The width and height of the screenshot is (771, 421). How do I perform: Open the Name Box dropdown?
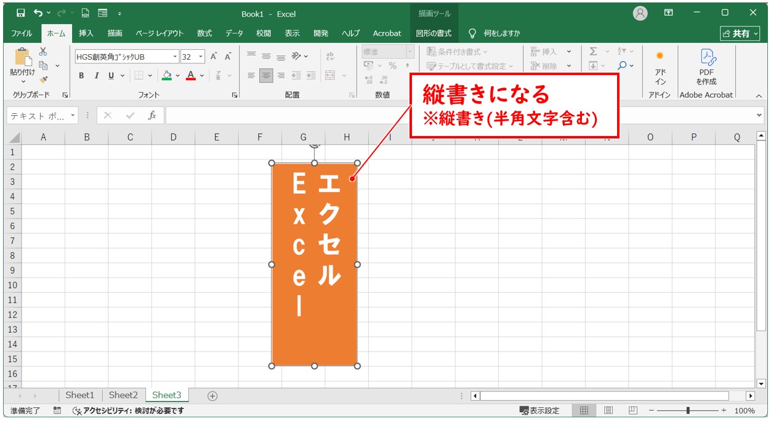(73, 115)
